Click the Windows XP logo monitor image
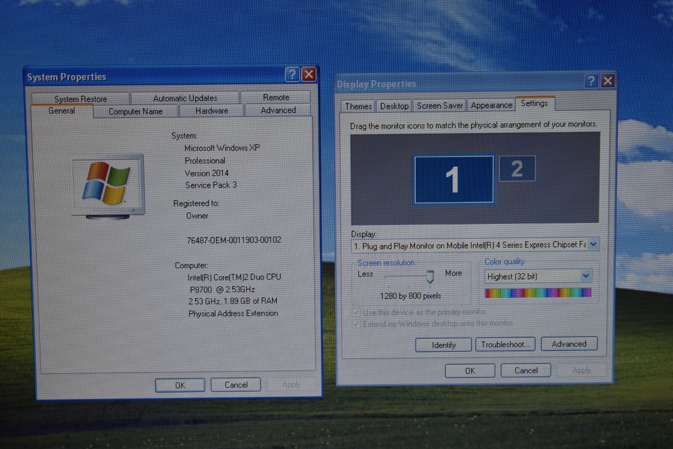This screenshot has height=449, width=673. 109,186
